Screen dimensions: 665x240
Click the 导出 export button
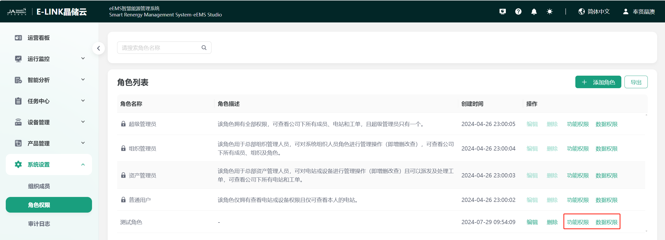tap(636, 82)
